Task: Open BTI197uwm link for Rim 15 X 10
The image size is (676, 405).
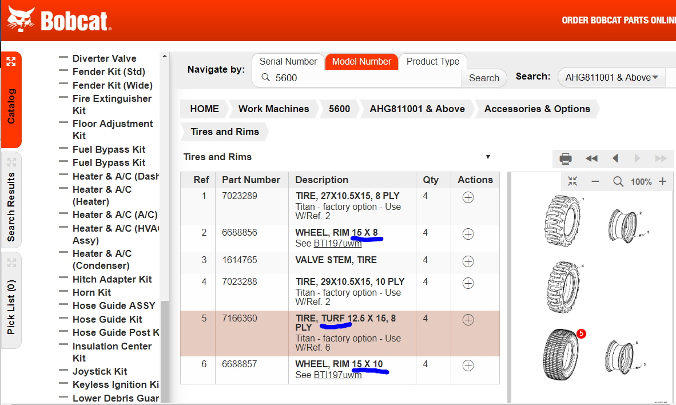Action: pos(337,375)
